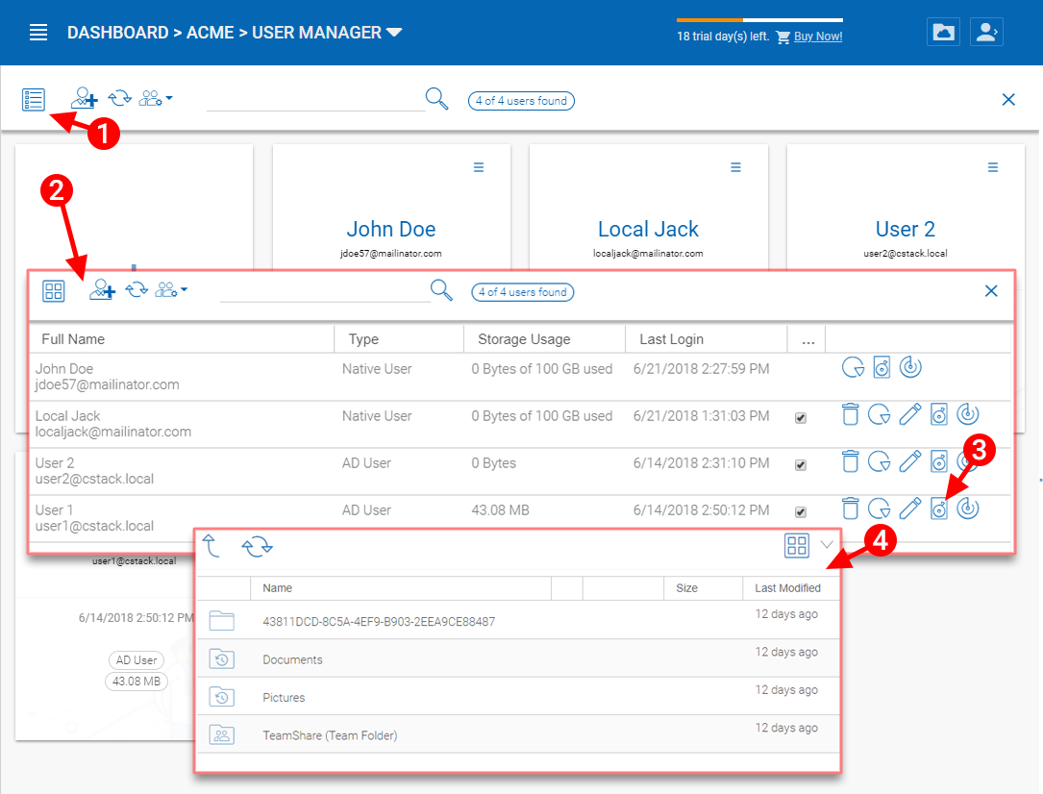Click search magnifier in list panel
This screenshot has height=794, width=1043.
tap(441, 290)
